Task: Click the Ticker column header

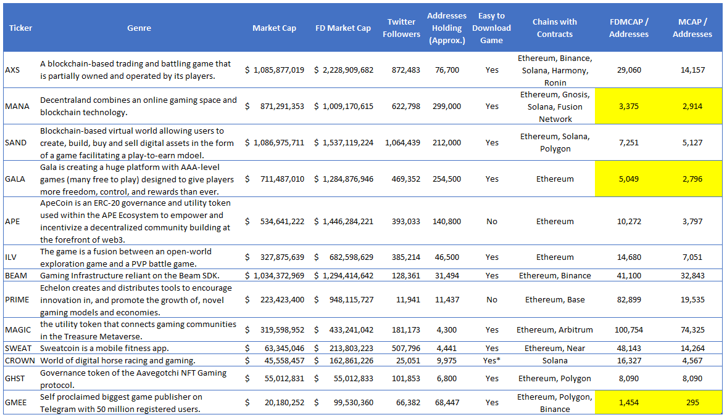Action: (x=20, y=28)
